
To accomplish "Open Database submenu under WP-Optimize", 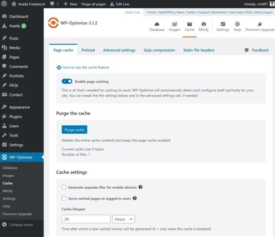I will [x=10, y=168].
